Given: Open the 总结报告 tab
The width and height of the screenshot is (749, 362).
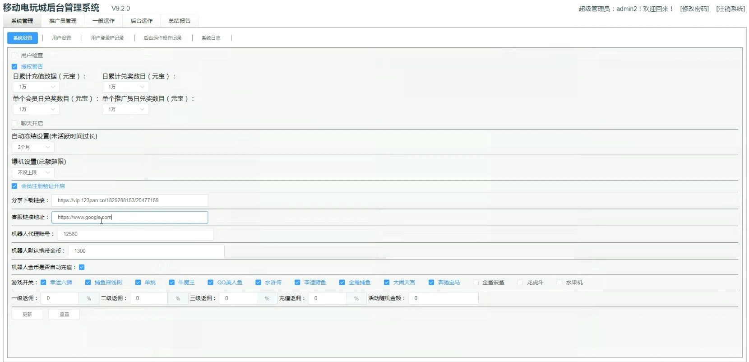Looking at the screenshot, I should point(179,21).
